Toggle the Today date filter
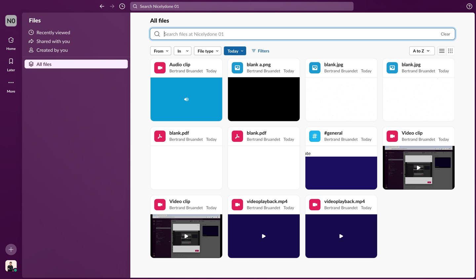 [x=235, y=51]
